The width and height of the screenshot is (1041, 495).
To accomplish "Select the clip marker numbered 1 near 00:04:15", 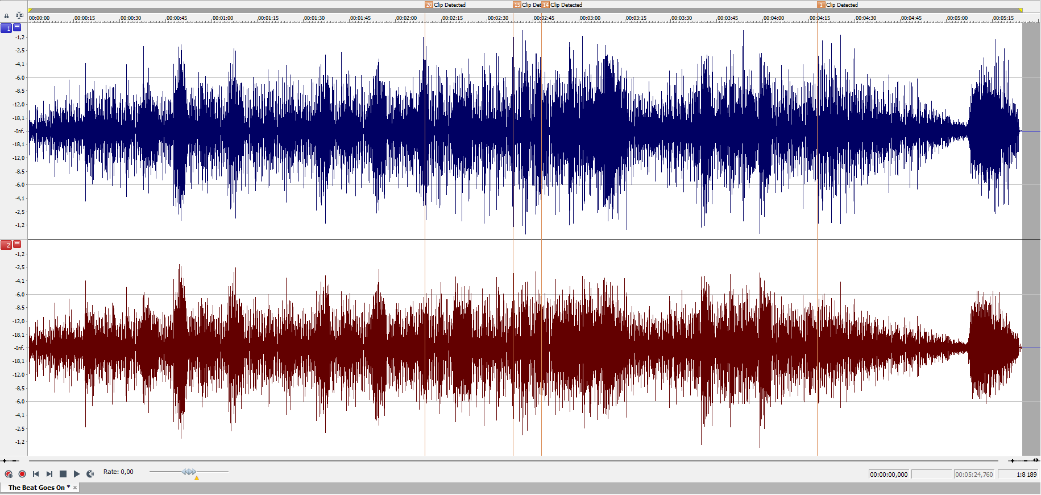I will point(821,5).
